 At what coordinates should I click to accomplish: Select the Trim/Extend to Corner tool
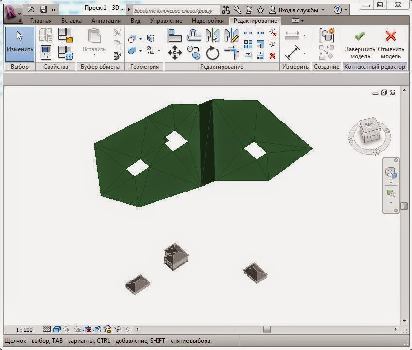[231, 52]
